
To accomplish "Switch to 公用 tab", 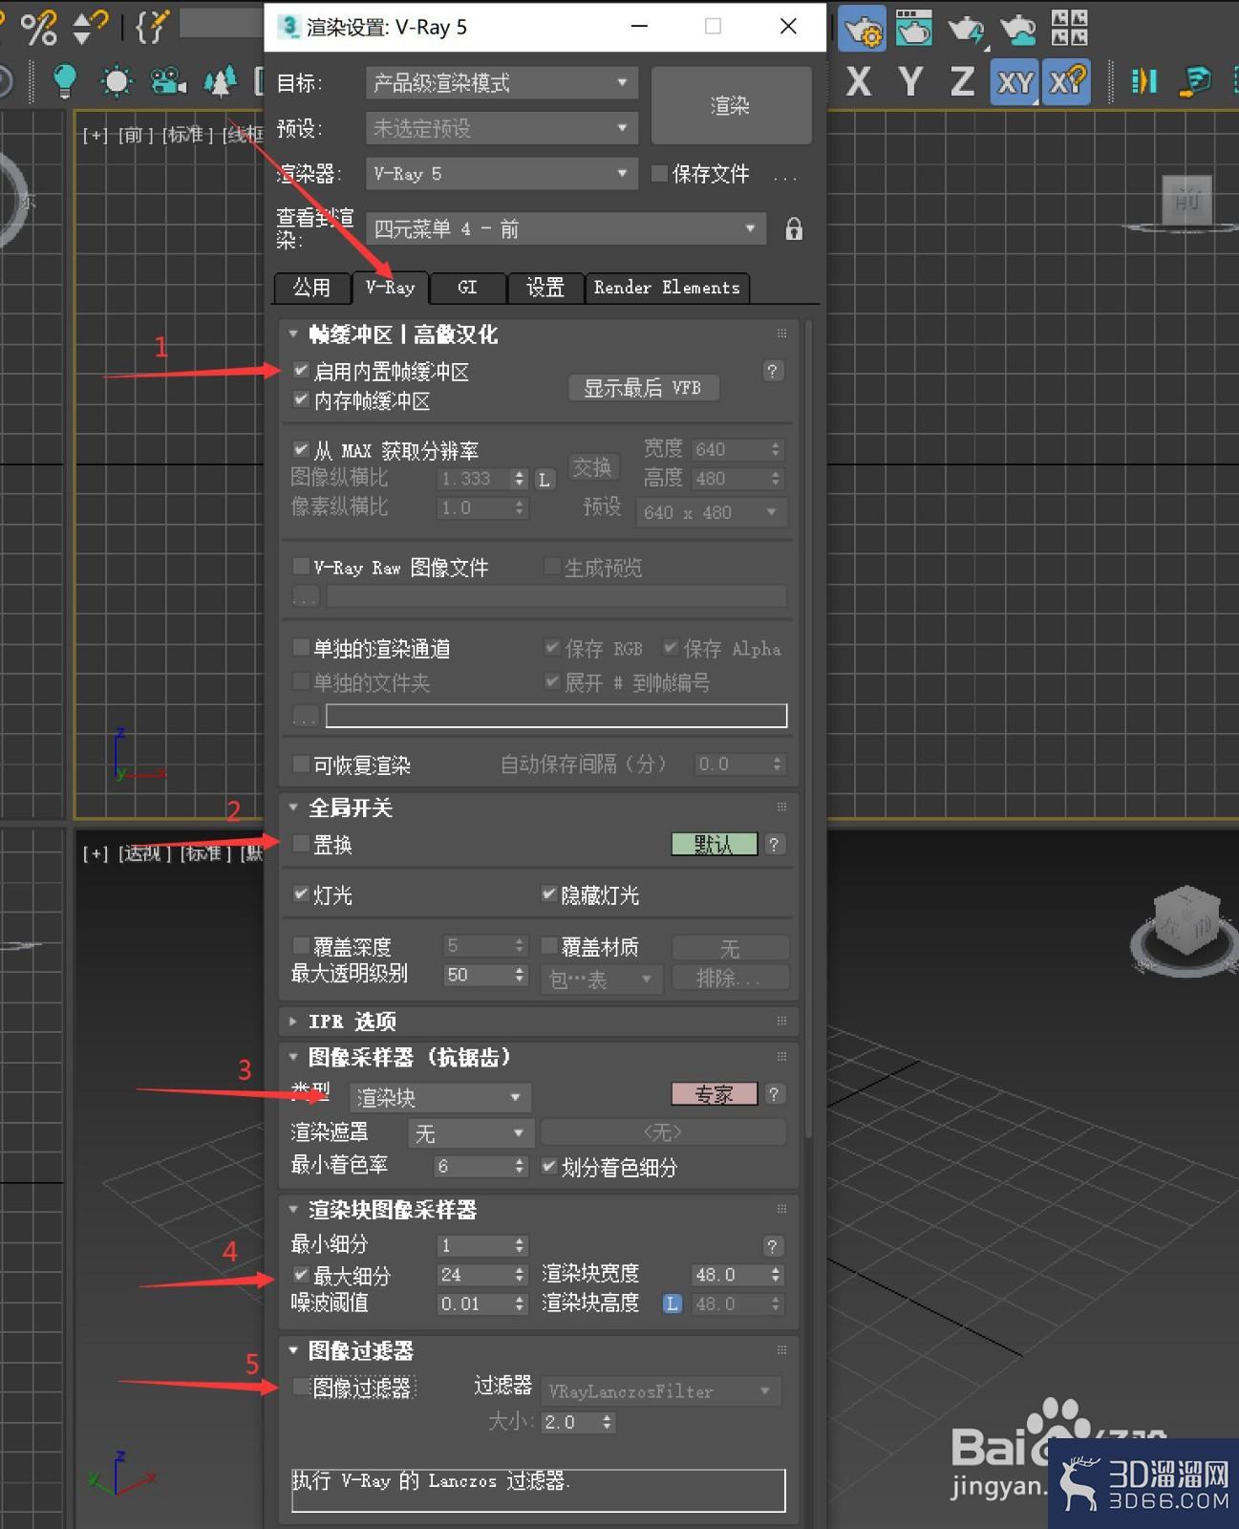I will tap(311, 288).
